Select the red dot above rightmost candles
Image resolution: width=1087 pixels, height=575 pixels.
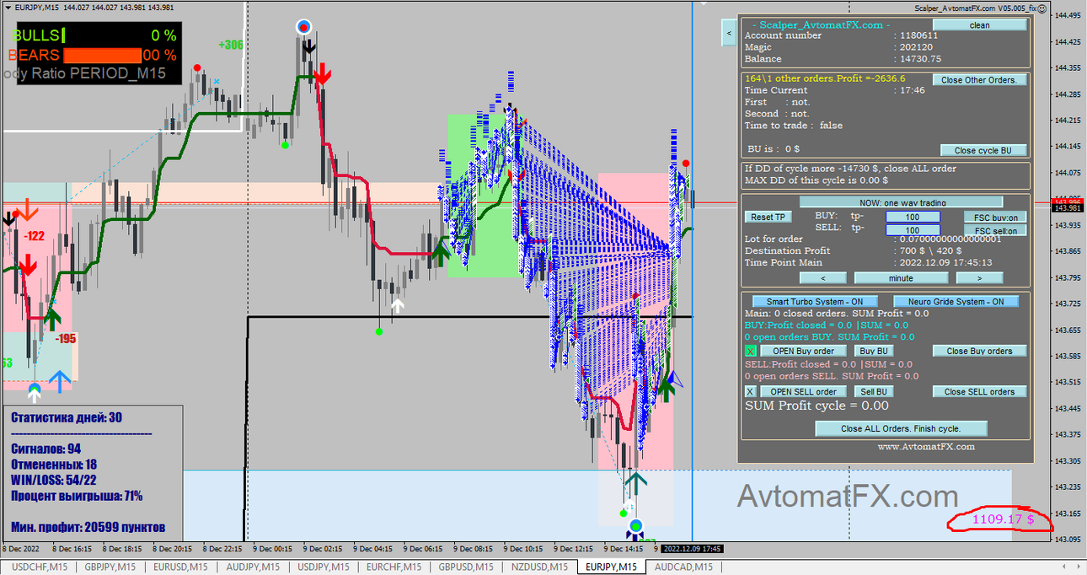pyautogui.click(x=686, y=164)
